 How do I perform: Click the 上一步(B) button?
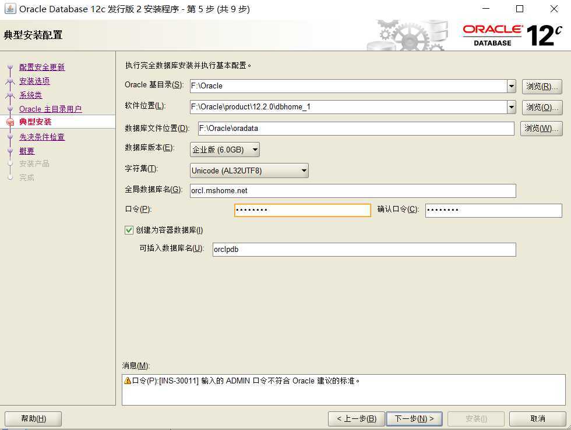[357, 419]
